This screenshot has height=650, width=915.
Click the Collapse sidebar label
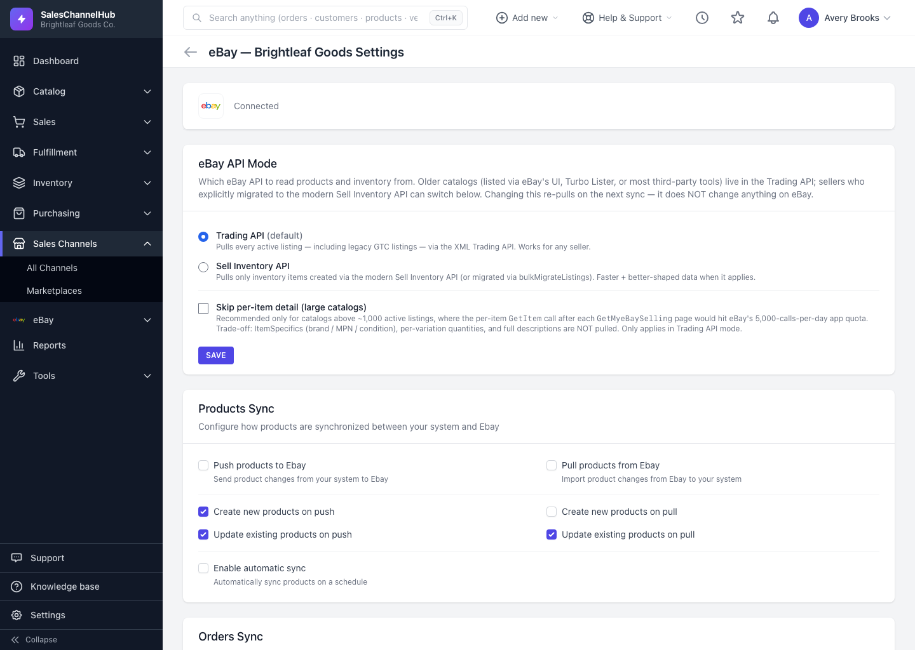point(41,640)
